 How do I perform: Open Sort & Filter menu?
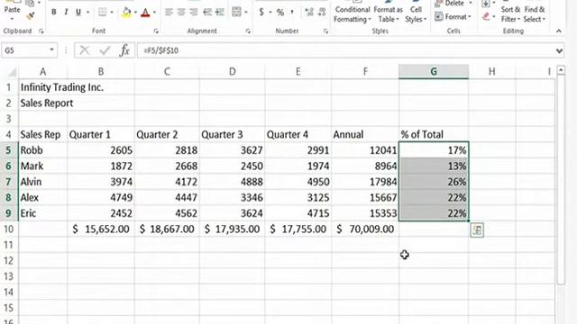[510, 14]
